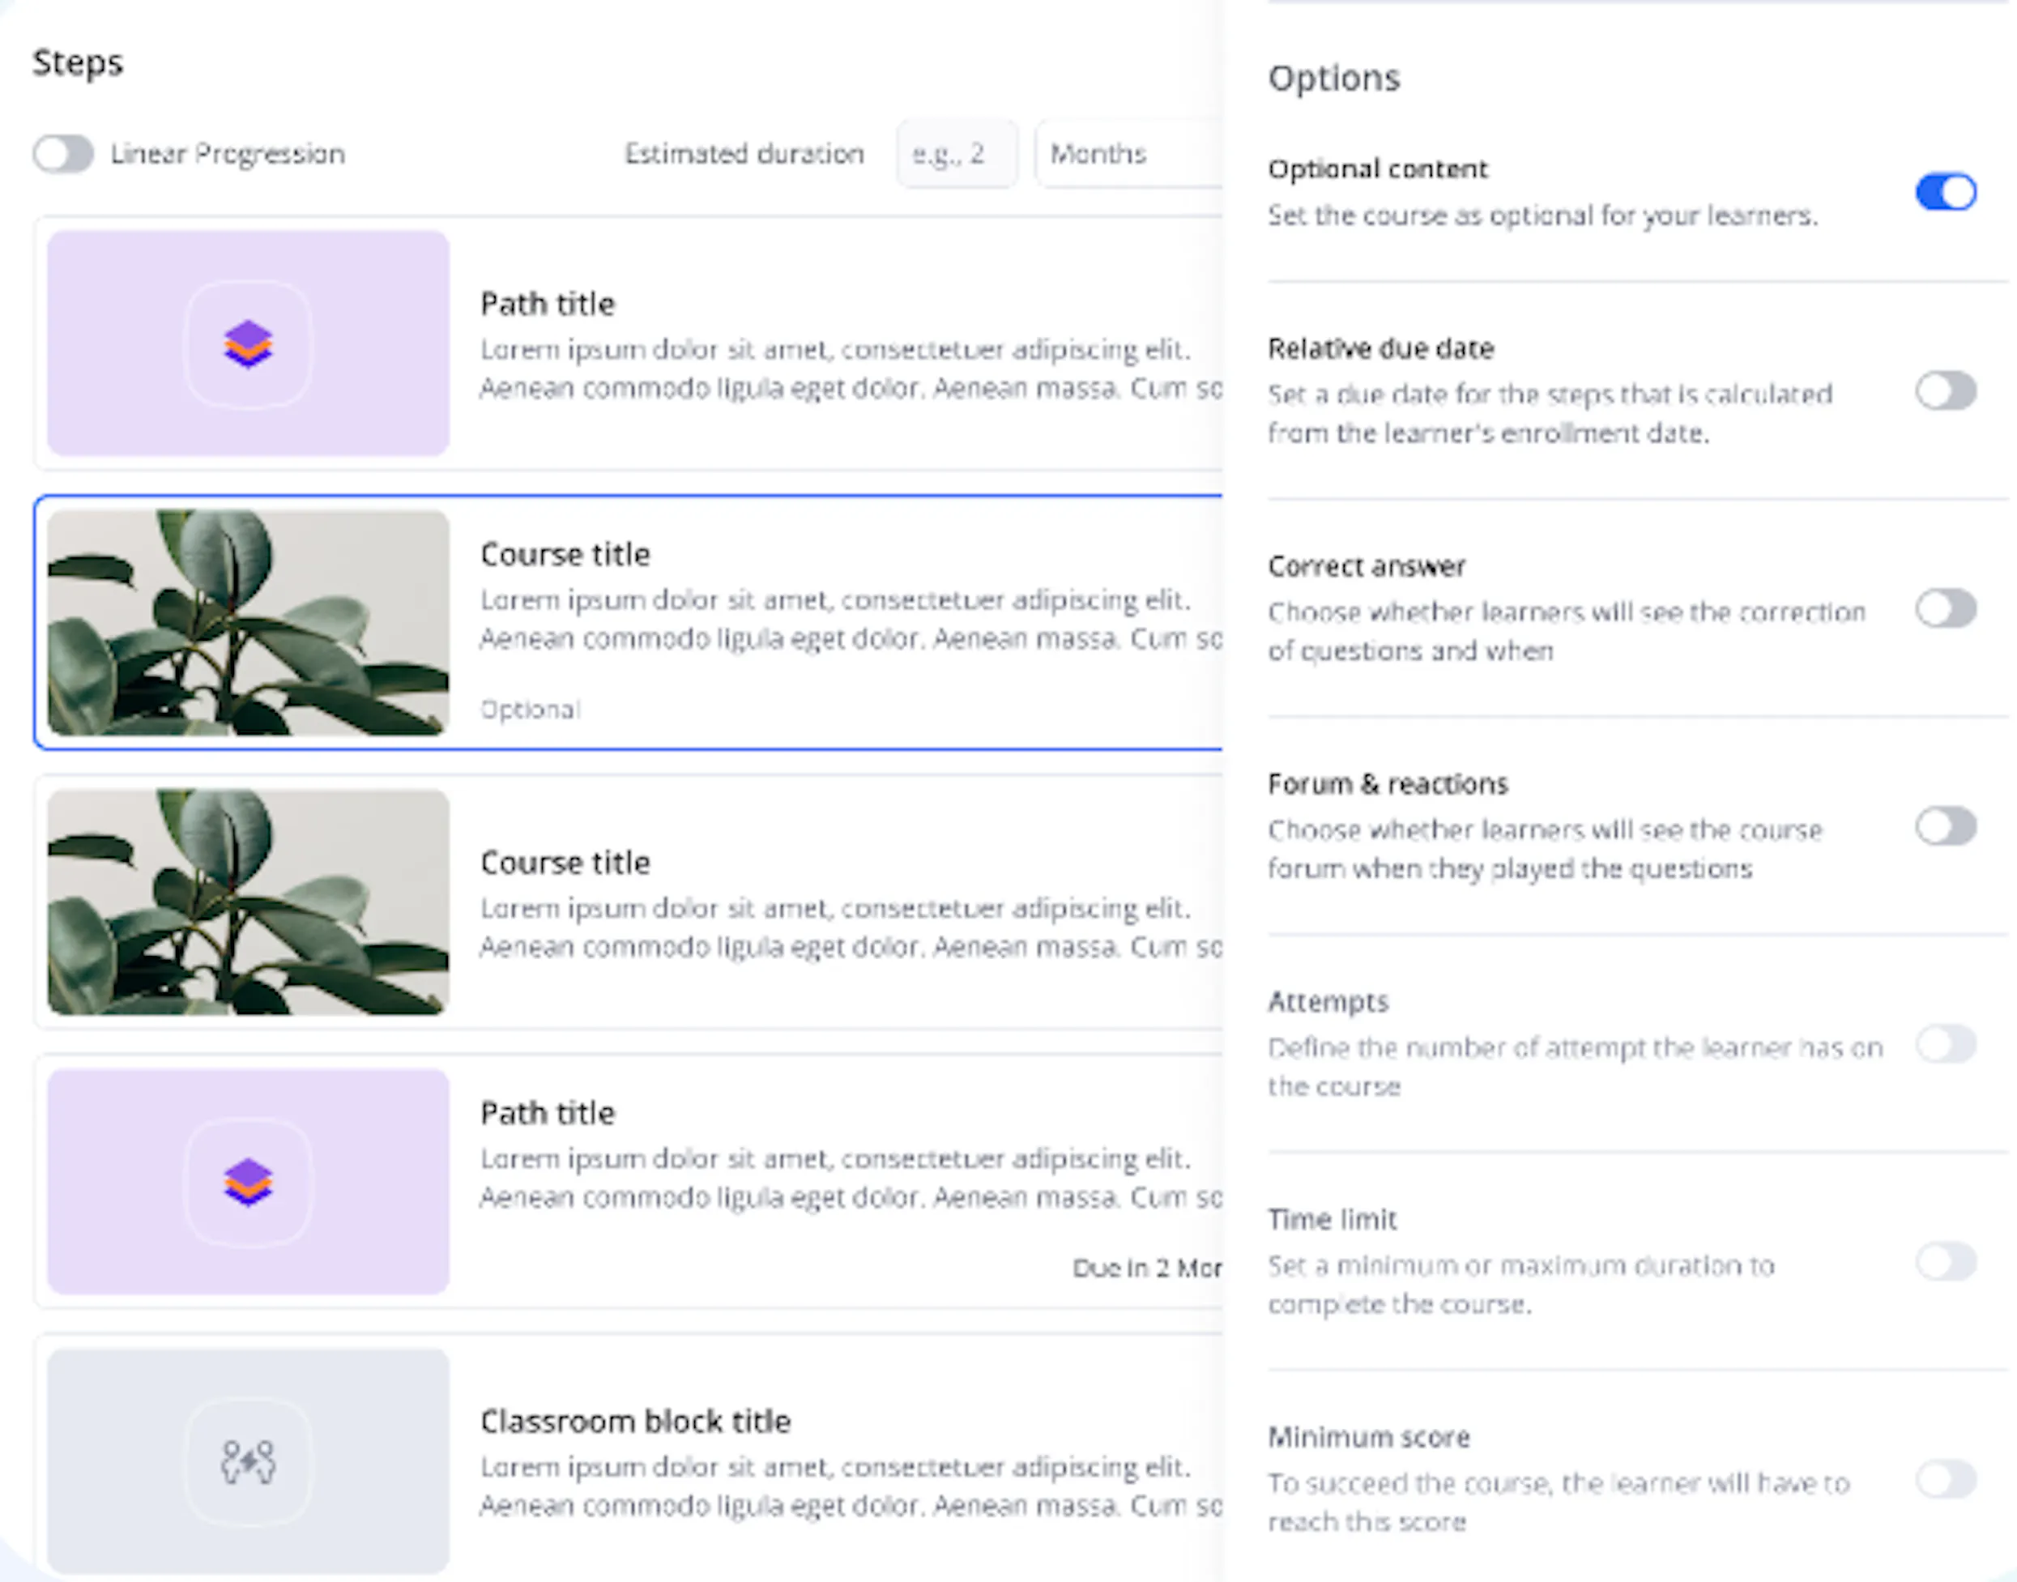
Task: Click the 'Optional content' option title
Action: tap(1377, 168)
